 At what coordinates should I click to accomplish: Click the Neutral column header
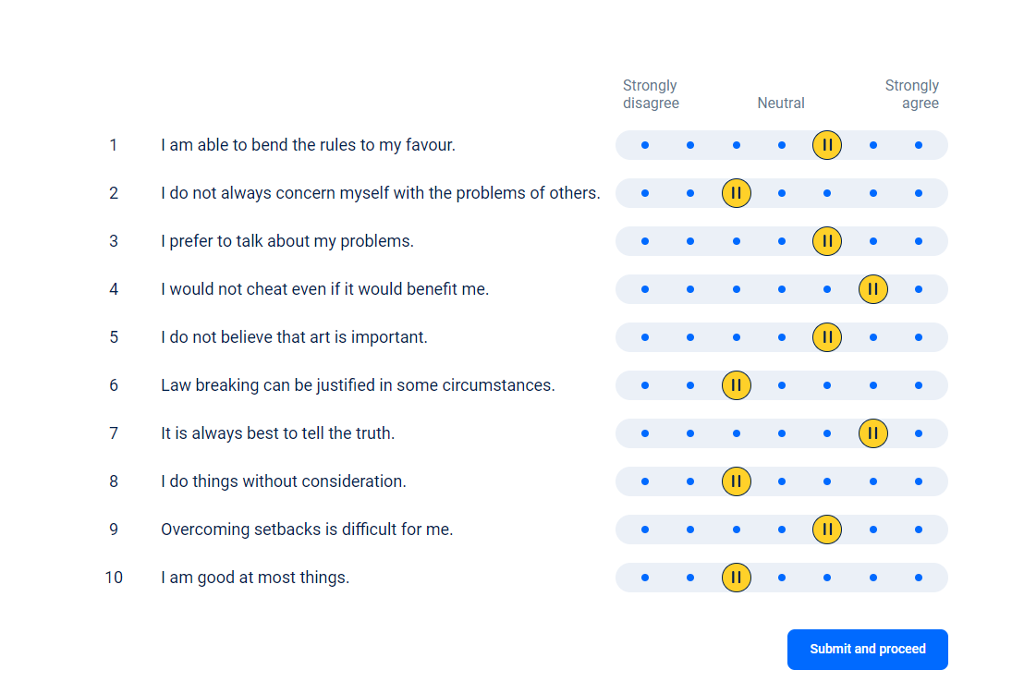tap(781, 103)
